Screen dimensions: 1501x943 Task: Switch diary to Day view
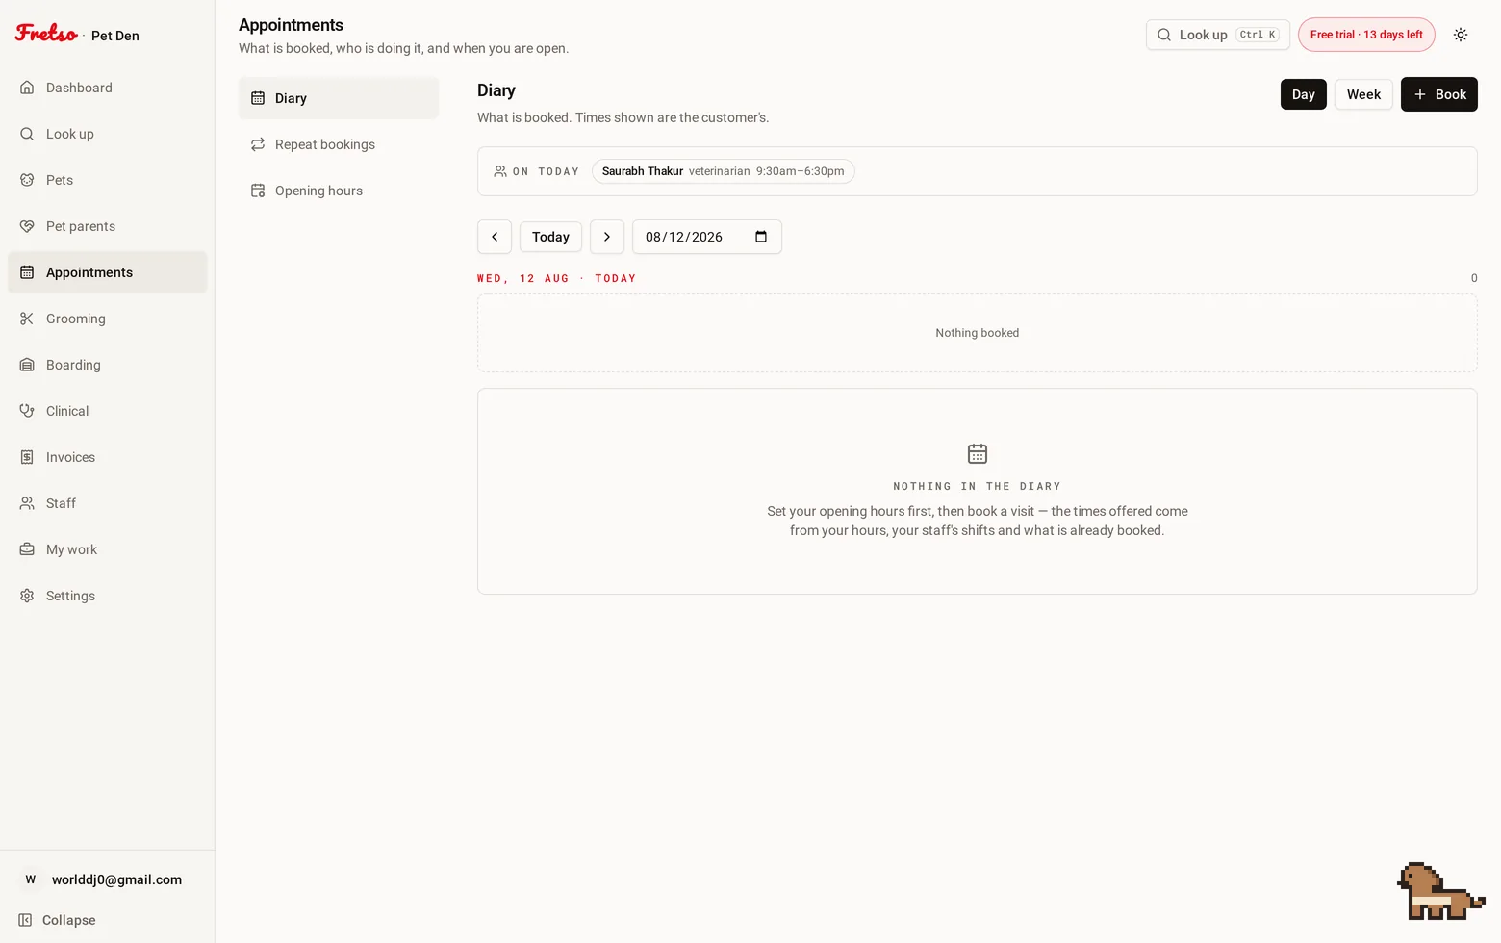[x=1304, y=94]
